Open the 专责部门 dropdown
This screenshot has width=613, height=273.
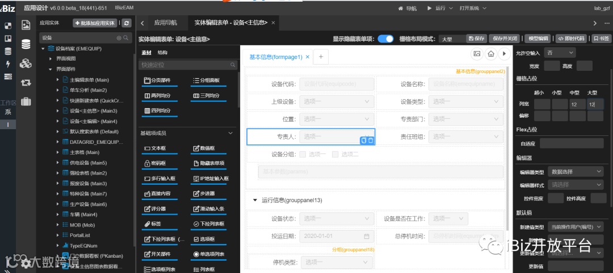(466, 119)
